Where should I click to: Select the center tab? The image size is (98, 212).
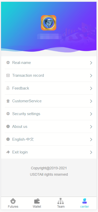click(85, 203)
